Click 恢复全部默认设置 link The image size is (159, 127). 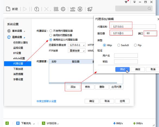tap(46, 101)
